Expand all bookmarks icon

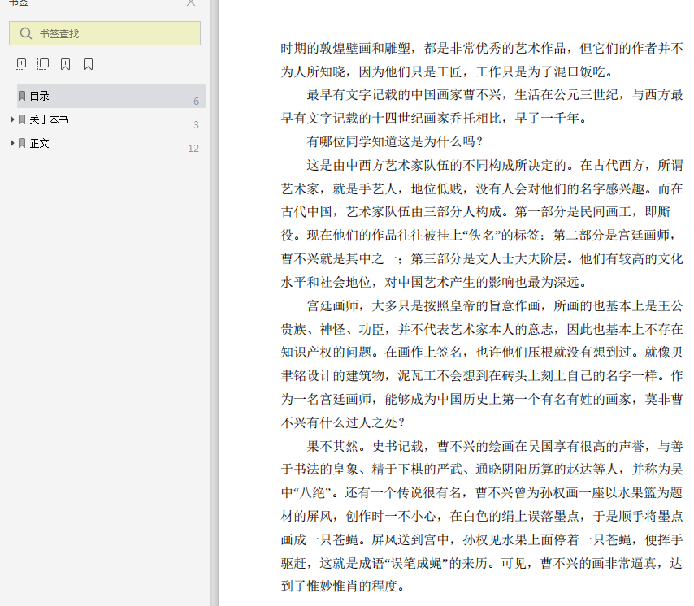[x=20, y=64]
